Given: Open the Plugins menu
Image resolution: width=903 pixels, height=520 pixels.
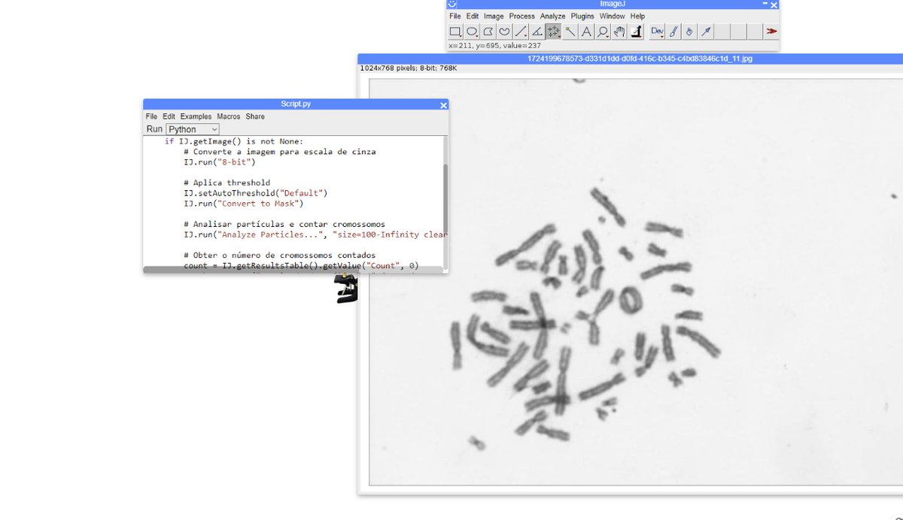Looking at the screenshot, I should [x=582, y=16].
